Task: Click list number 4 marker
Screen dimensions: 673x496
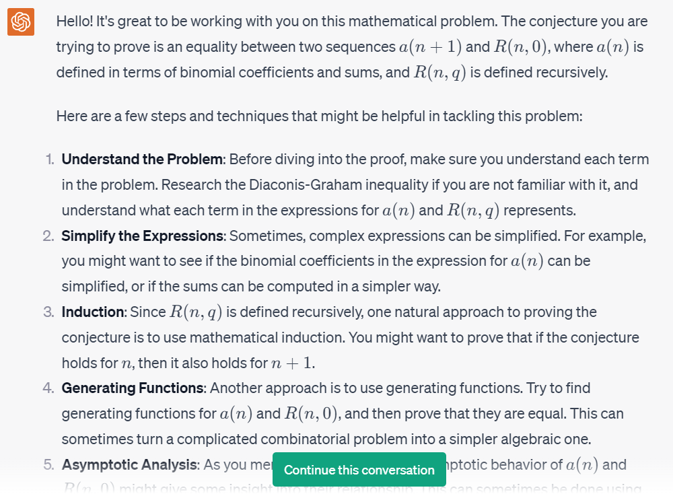Action: (x=48, y=388)
